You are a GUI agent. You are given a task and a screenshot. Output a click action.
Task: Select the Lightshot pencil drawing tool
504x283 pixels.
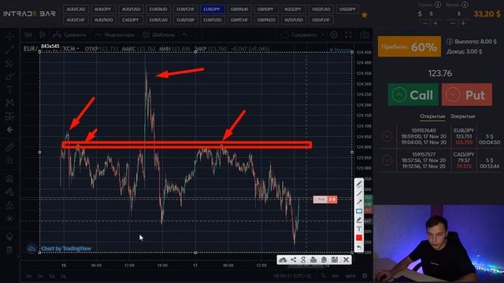pos(359,184)
